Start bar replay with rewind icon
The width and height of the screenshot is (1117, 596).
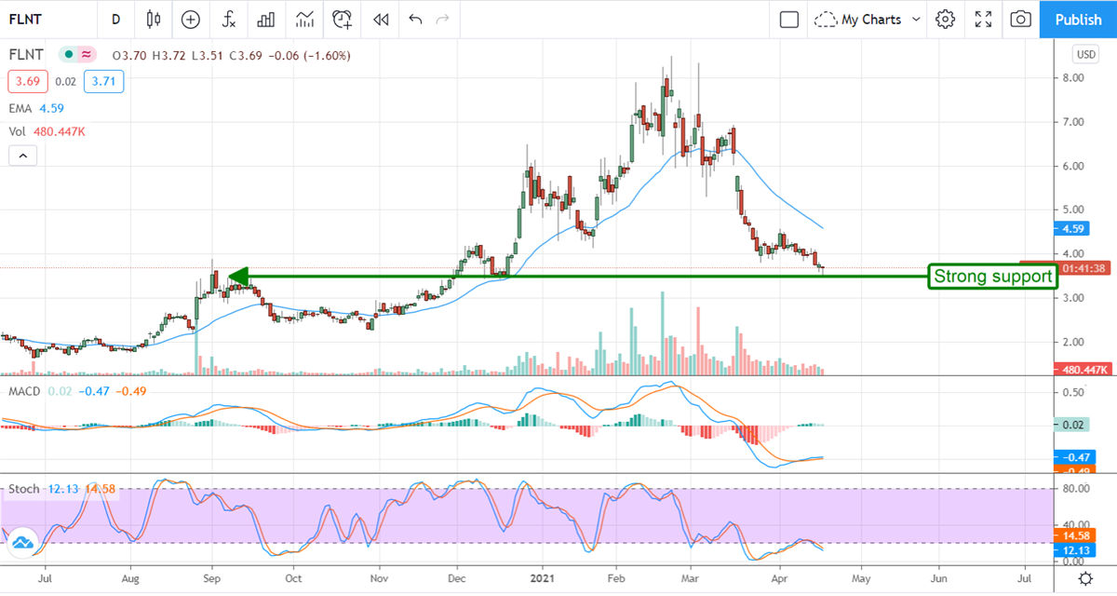coord(380,19)
